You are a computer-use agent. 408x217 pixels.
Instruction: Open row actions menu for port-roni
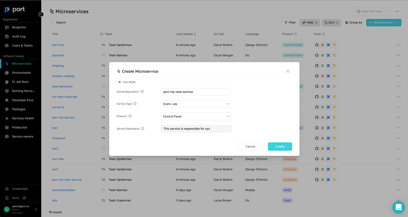tap(398, 45)
